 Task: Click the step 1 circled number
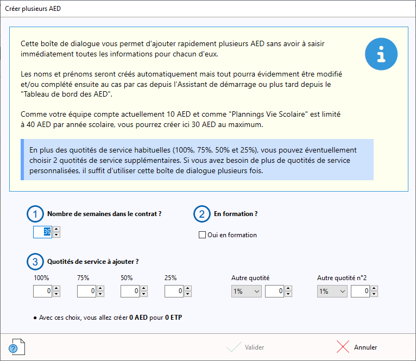[x=35, y=214]
